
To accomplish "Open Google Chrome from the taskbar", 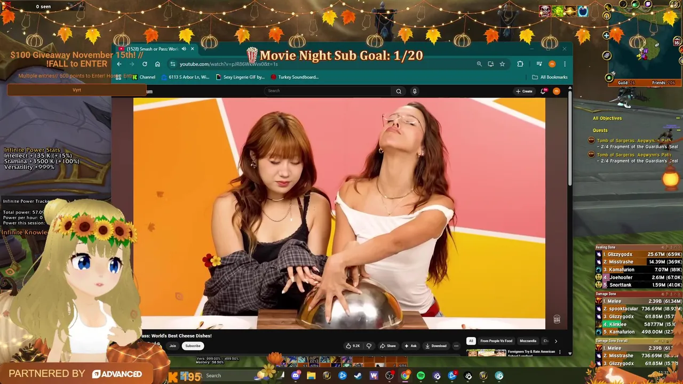I will click(x=405, y=375).
